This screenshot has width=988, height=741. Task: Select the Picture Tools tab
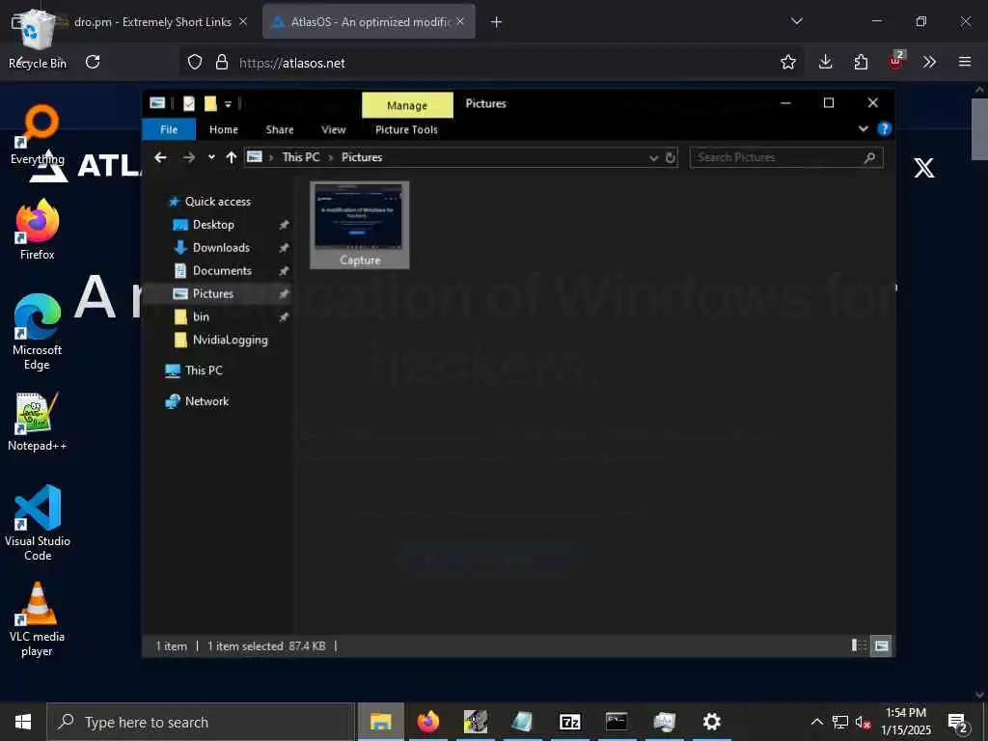coord(406,129)
